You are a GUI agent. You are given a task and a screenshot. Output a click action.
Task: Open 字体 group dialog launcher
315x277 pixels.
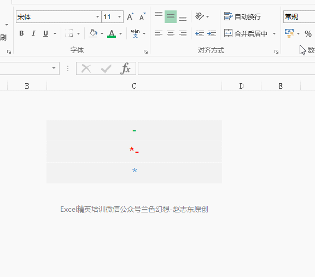[x=145, y=52]
